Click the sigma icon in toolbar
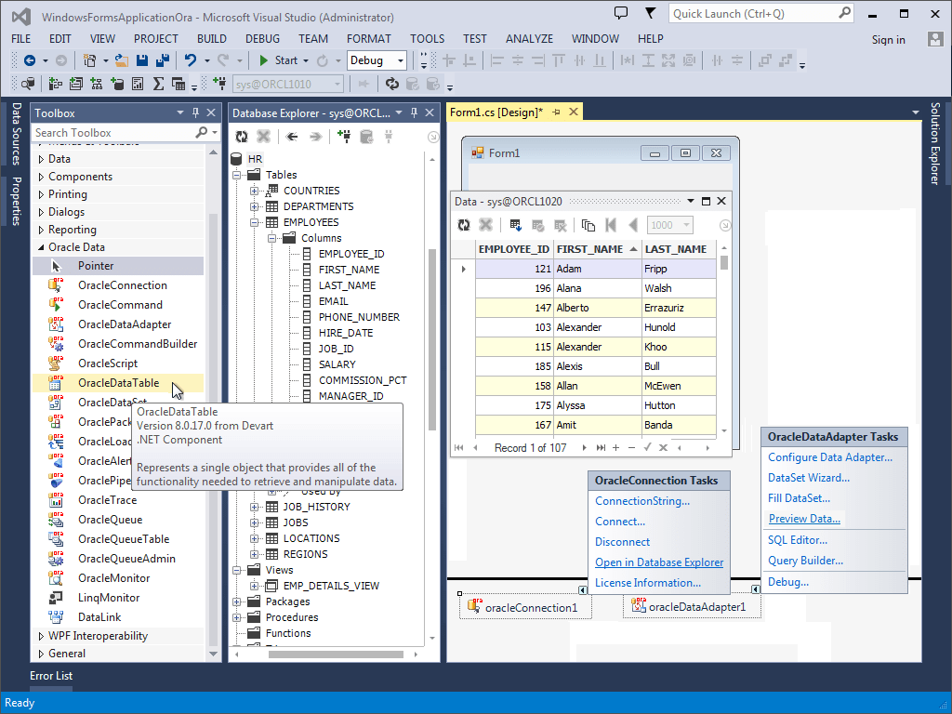The height and width of the screenshot is (714, 952). click(x=158, y=84)
